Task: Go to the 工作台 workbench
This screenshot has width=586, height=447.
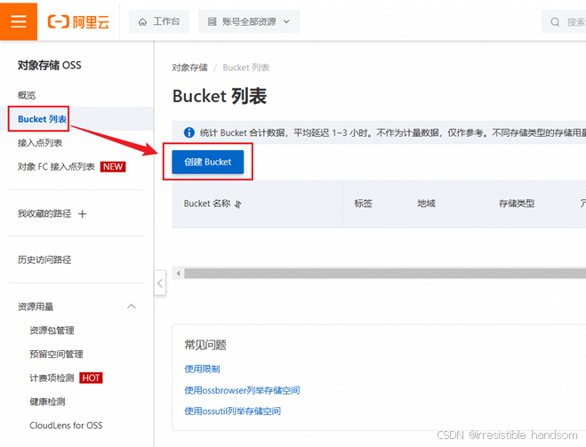Action: click(159, 21)
